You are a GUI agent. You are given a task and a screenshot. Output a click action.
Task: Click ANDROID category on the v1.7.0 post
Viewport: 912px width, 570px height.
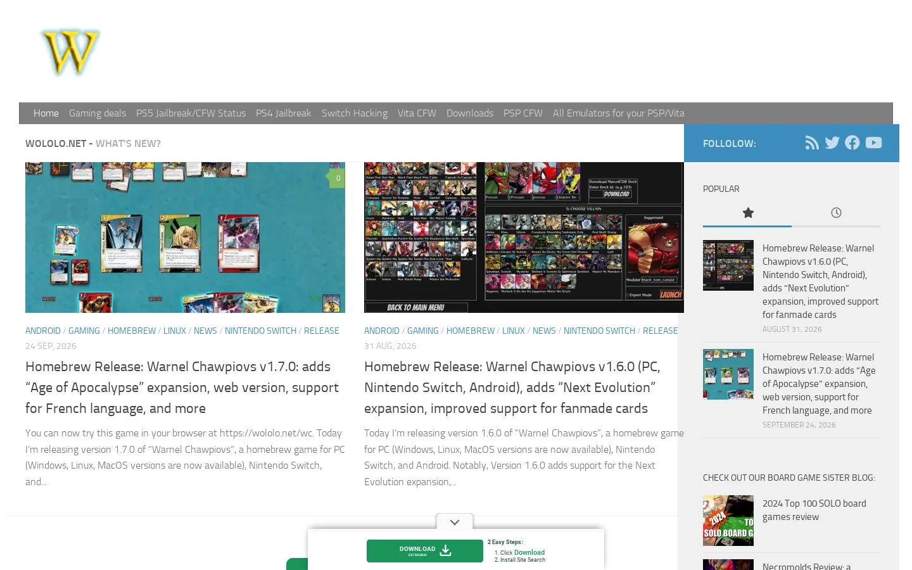click(43, 331)
